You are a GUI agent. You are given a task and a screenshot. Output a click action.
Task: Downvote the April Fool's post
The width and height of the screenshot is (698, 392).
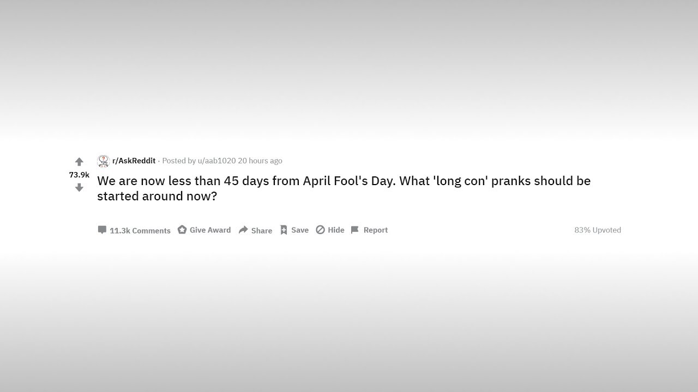coord(79,187)
